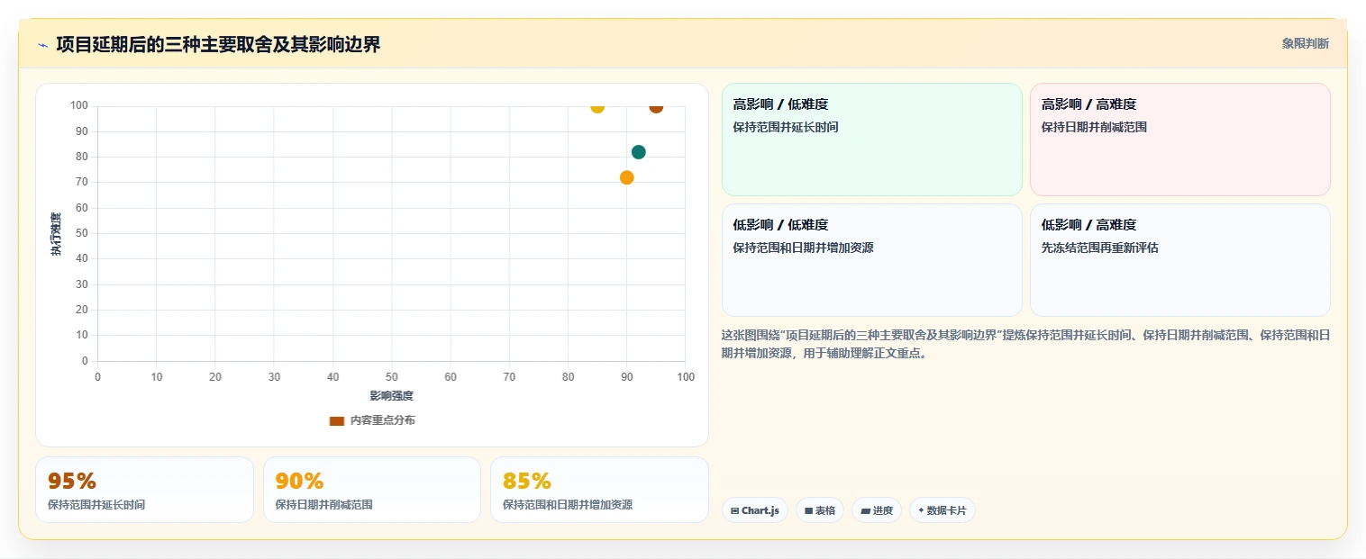Click the Chart.js tag pill

(755, 510)
